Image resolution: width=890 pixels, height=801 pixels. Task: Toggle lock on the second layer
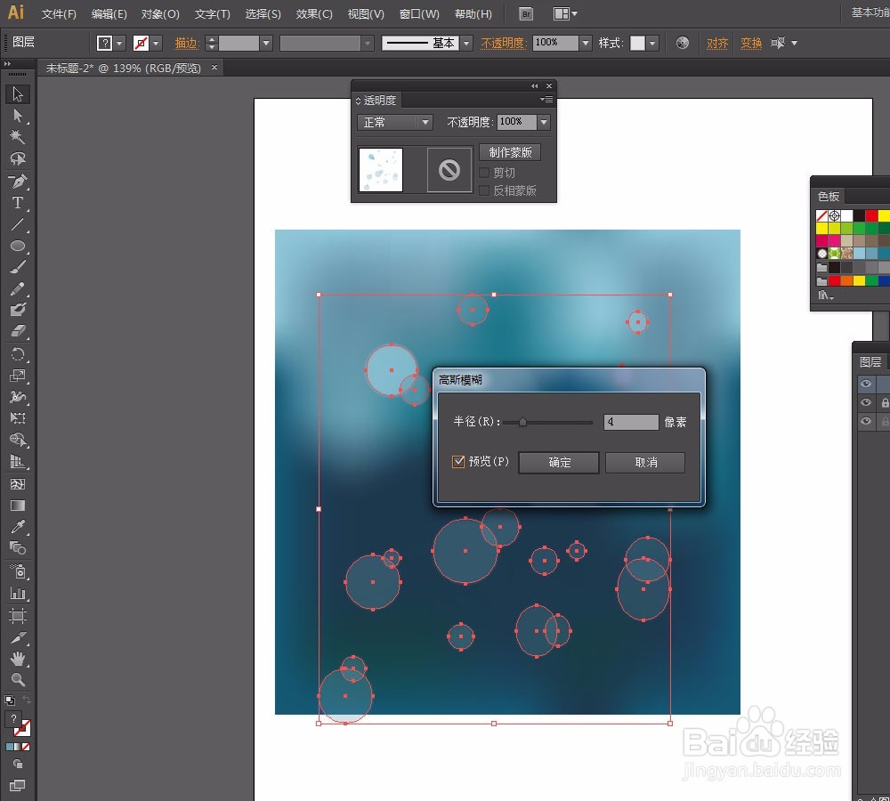(885, 402)
